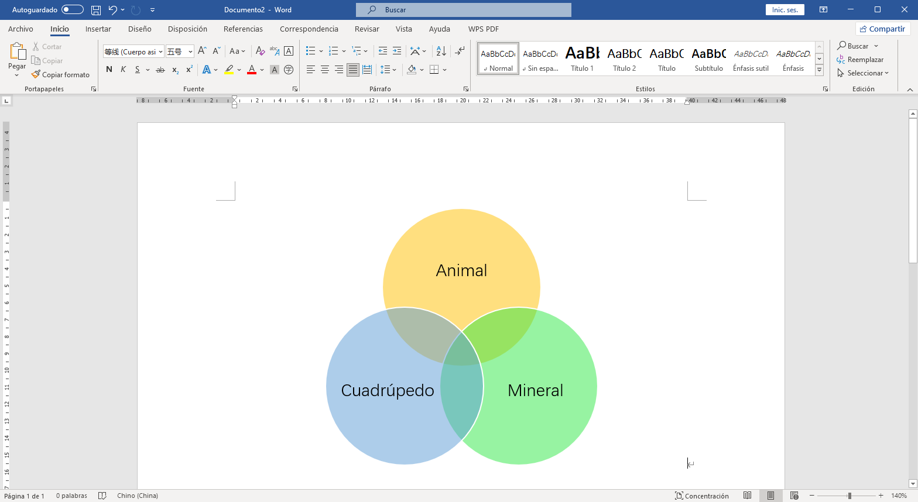Apply red font color
Screen dimensions: 918x502
(x=252, y=70)
